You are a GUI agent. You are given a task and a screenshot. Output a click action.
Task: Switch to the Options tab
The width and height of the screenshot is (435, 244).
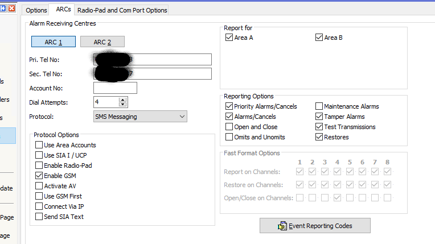36,10
